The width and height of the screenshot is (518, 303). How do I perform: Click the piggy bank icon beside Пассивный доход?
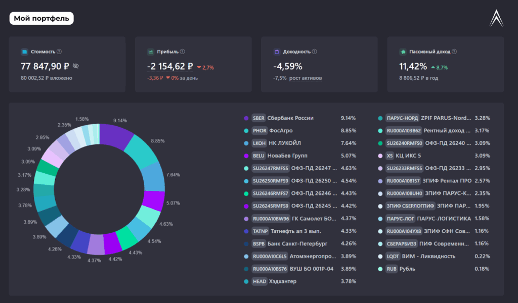[403, 52]
